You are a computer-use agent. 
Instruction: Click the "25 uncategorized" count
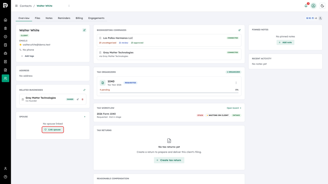coord(108,43)
